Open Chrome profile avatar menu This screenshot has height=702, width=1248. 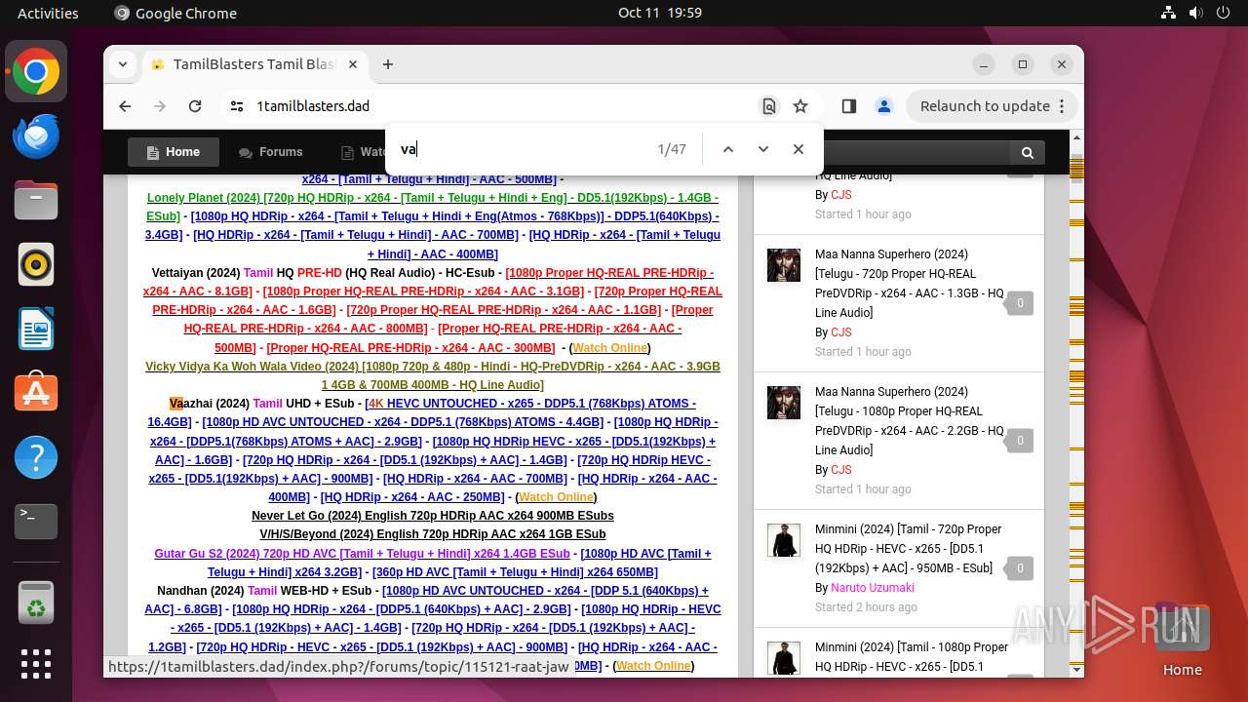pos(883,106)
